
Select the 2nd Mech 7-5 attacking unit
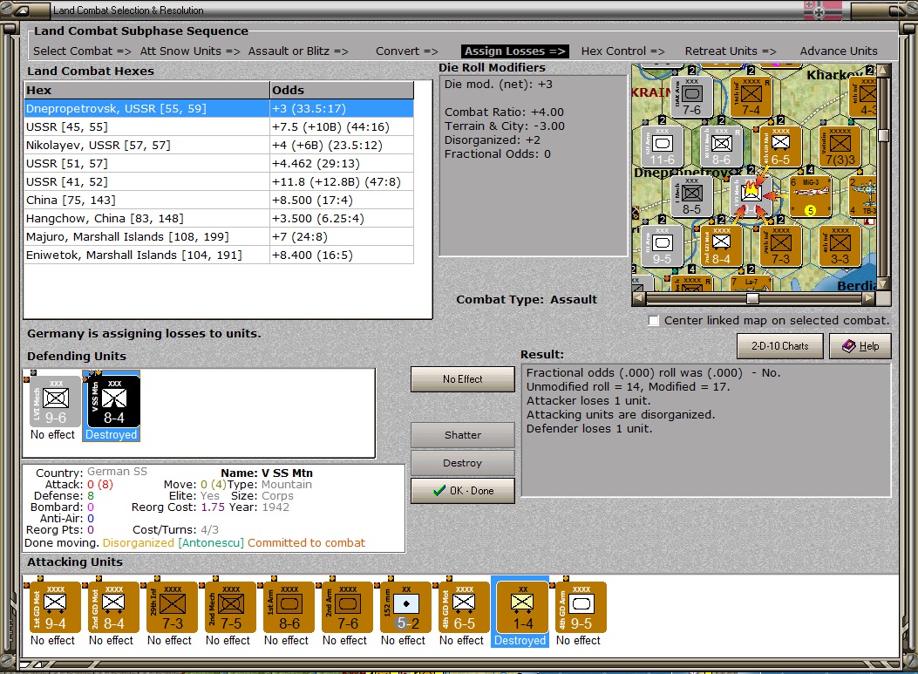click(x=229, y=608)
